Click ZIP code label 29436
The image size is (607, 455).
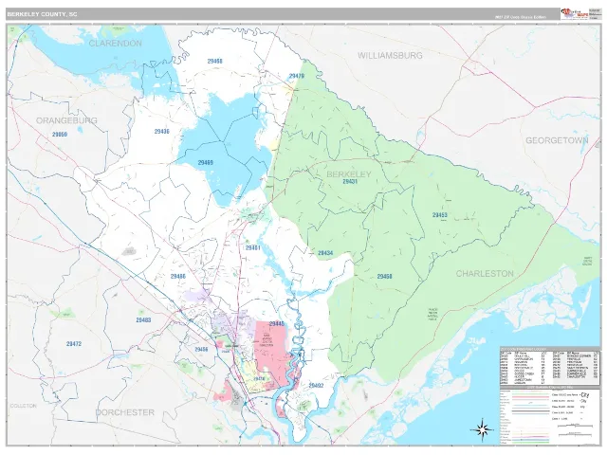[162, 132]
